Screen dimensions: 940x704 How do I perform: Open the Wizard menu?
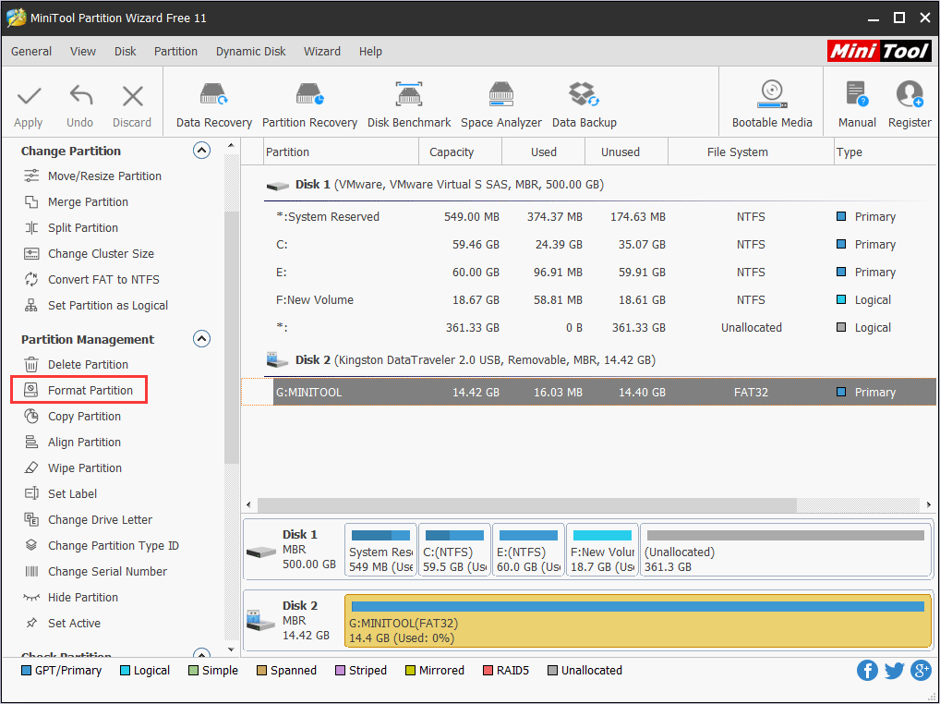click(x=322, y=51)
